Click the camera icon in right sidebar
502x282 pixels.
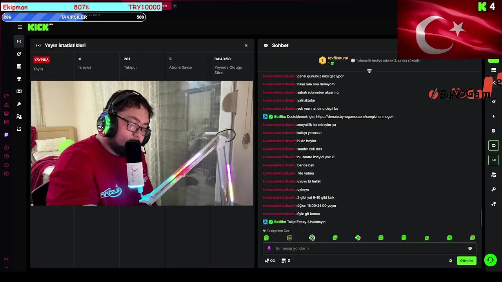494,175
